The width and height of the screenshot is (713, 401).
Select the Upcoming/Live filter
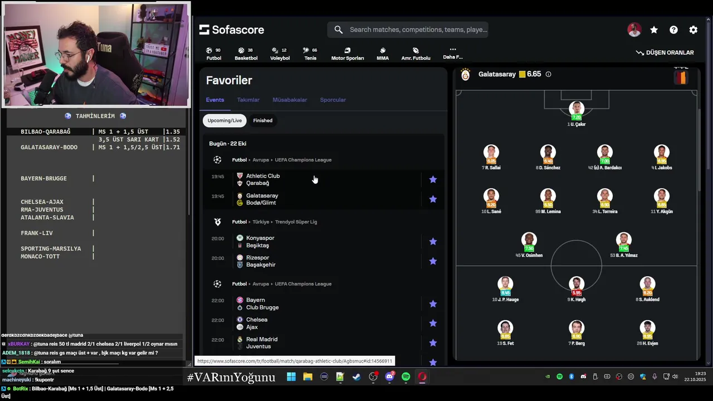point(224,120)
